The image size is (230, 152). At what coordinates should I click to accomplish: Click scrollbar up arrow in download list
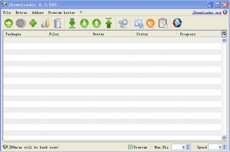tap(224, 40)
